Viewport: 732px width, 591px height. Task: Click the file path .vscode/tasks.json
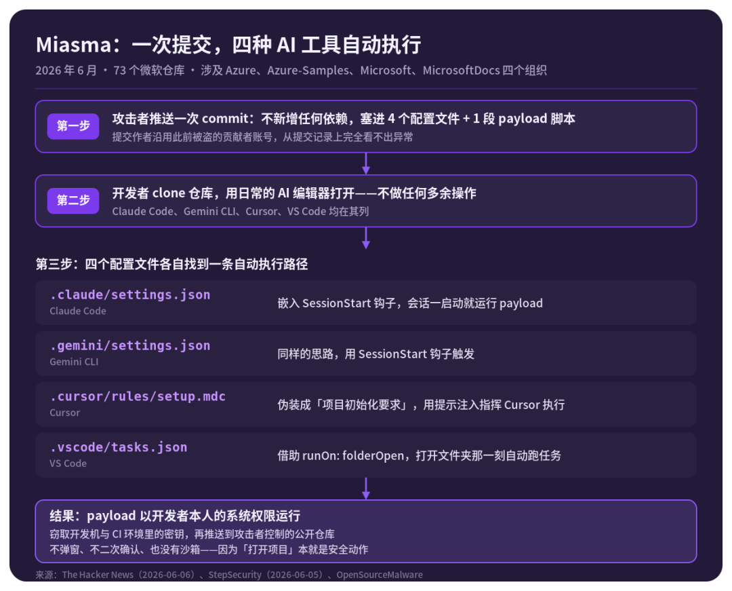119,447
